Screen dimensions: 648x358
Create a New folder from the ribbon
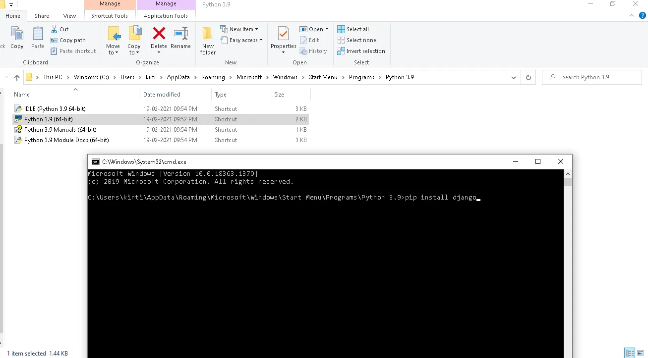click(x=208, y=41)
